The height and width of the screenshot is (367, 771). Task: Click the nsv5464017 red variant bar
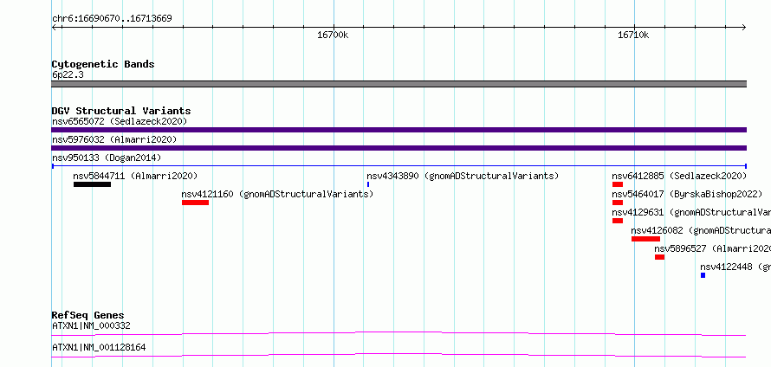pyautogui.click(x=618, y=203)
